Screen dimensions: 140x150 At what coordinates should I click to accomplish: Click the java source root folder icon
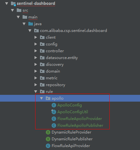[31, 24]
